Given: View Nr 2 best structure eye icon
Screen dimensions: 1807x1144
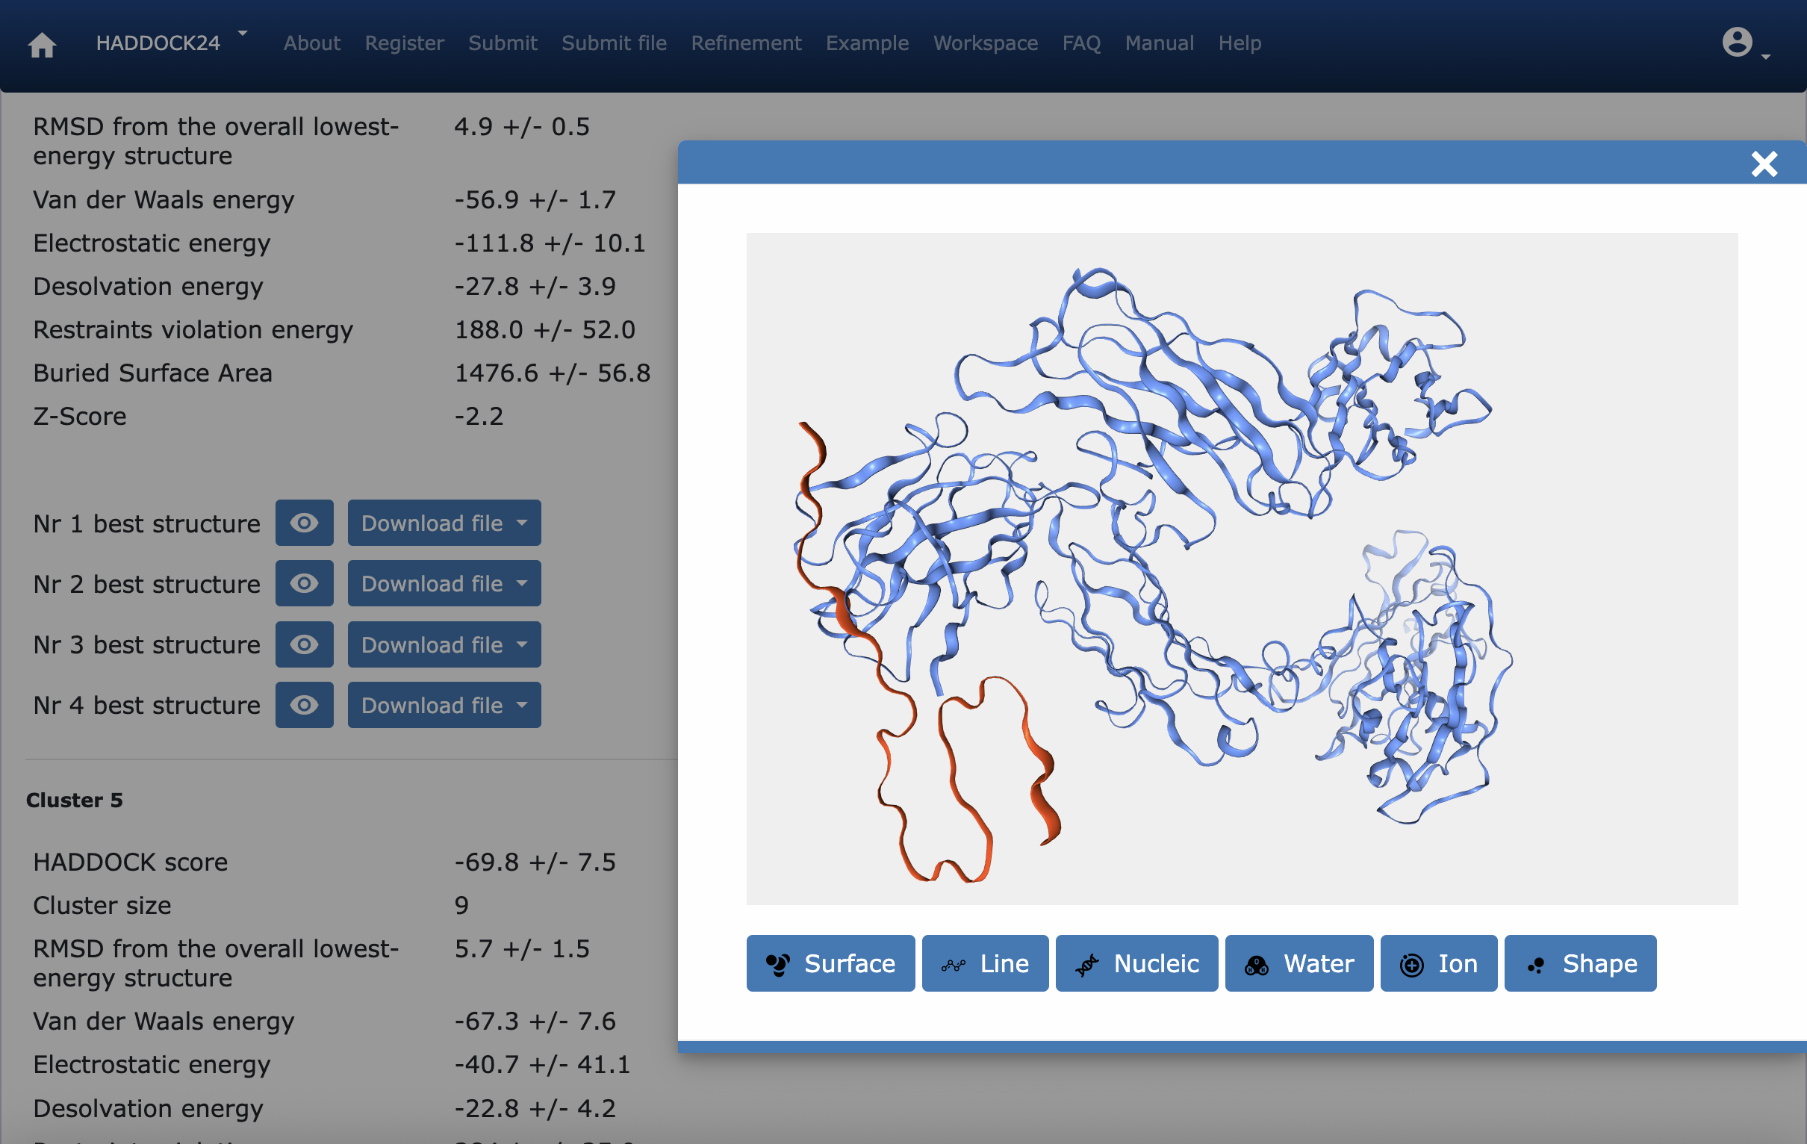Looking at the screenshot, I should pyautogui.click(x=304, y=583).
